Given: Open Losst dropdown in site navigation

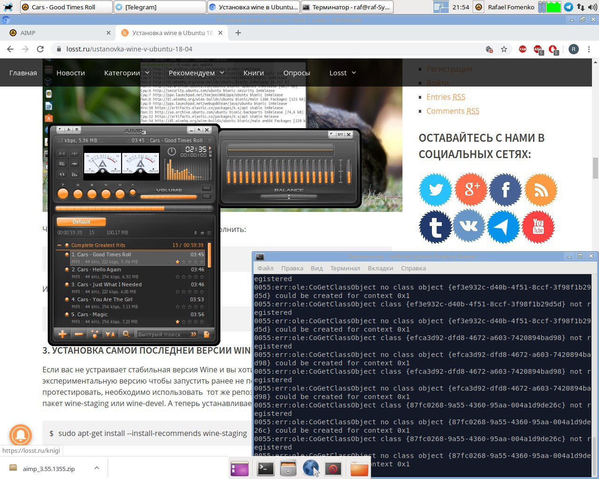Looking at the screenshot, I should pos(343,73).
